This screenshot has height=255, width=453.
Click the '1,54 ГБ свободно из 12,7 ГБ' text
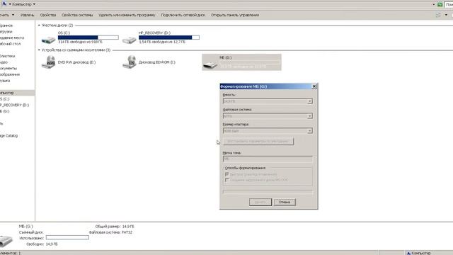coord(162,42)
